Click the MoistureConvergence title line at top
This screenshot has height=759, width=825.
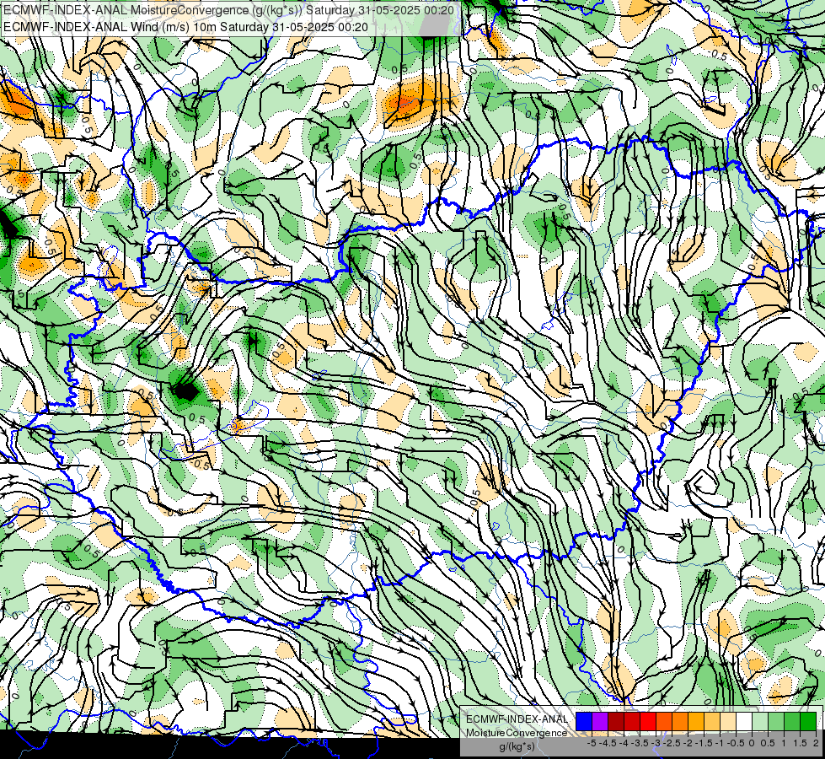[229, 10]
